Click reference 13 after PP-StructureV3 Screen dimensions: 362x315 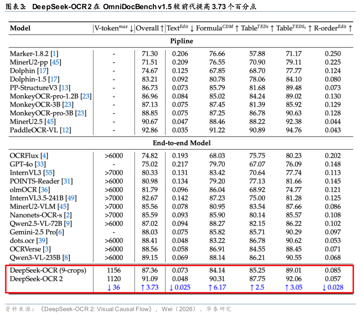(x=65, y=88)
